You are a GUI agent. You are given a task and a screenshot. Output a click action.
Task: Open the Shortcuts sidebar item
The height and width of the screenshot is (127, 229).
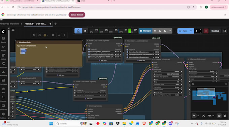click(x=3, y=107)
